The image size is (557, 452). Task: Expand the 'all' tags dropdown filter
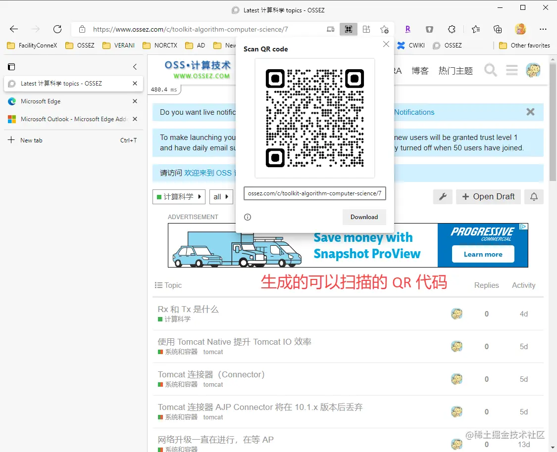point(221,196)
